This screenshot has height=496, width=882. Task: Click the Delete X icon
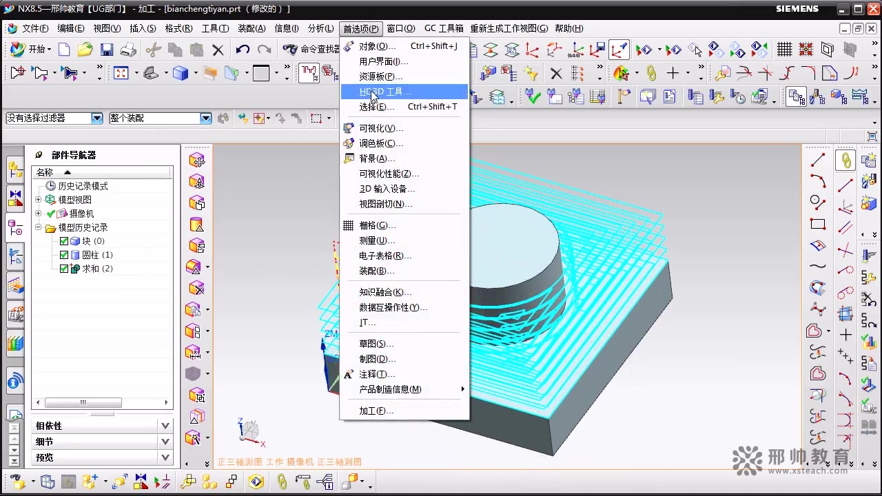218,50
